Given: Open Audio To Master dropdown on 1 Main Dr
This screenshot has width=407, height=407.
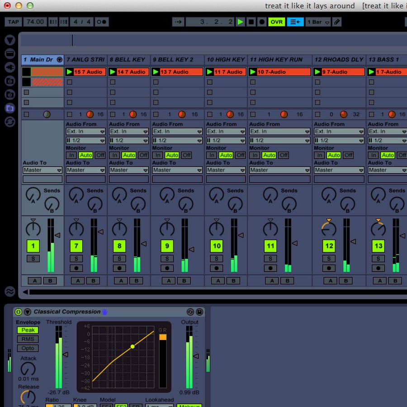Looking at the screenshot, I should coord(43,170).
